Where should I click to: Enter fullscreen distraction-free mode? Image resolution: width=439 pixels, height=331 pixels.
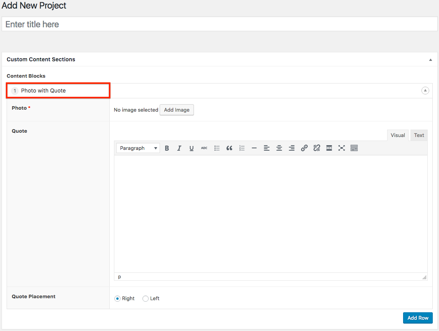pyautogui.click(x=342, y=148)
